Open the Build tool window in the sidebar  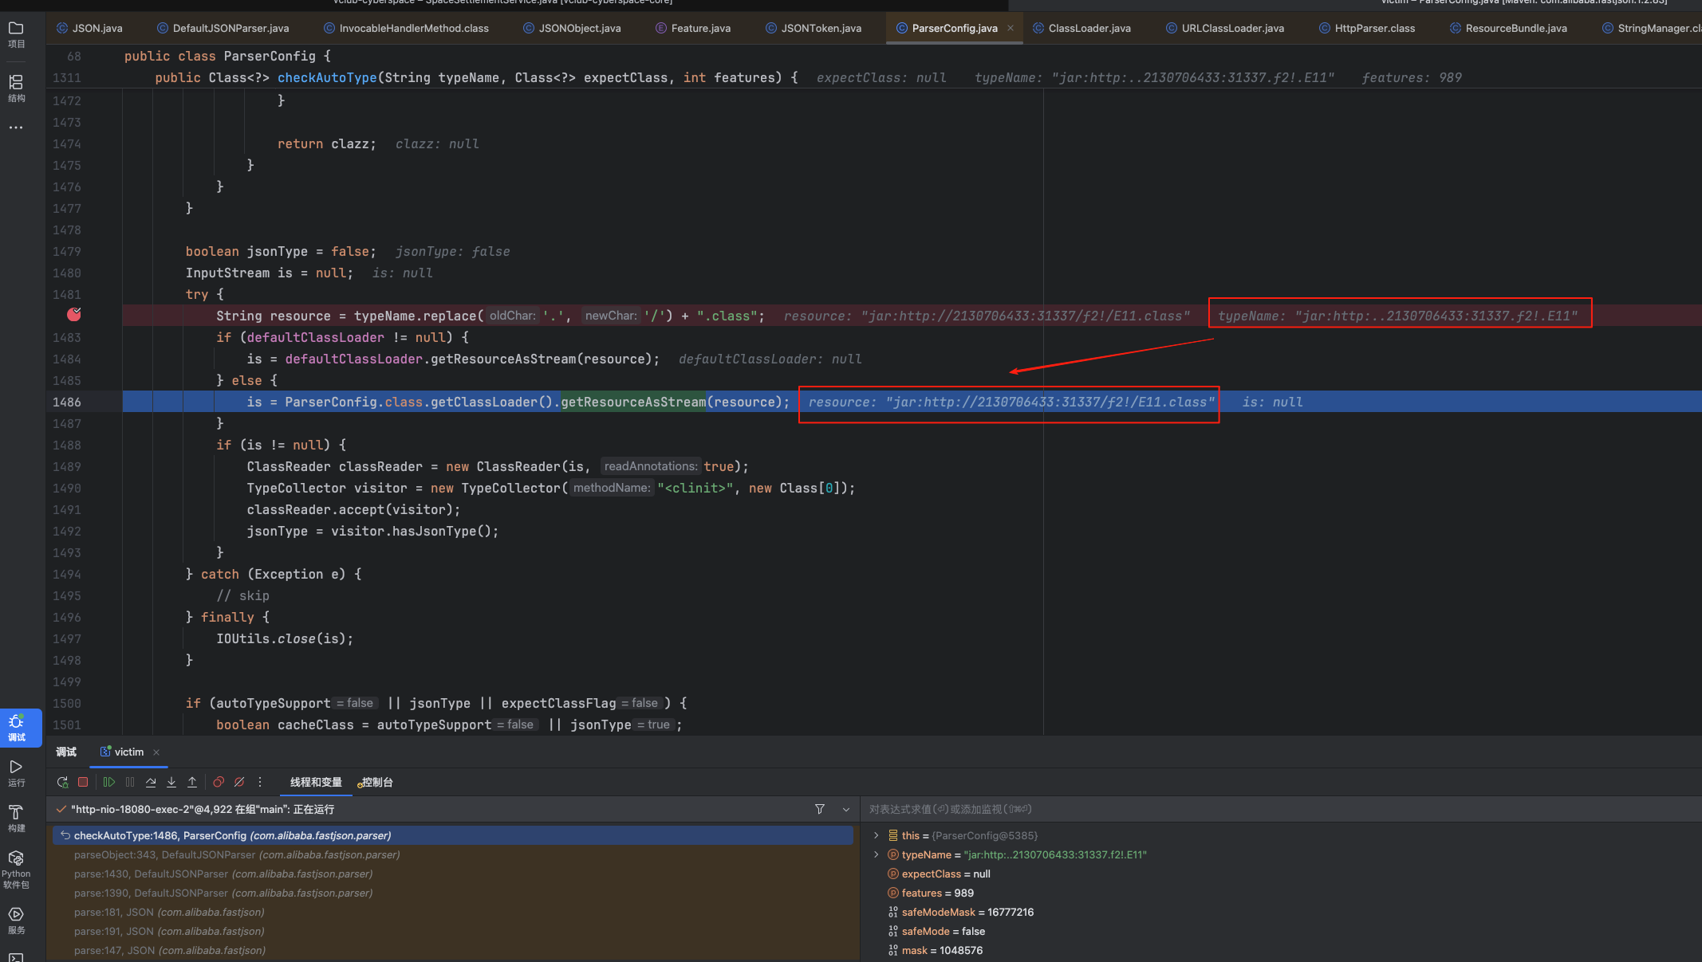(16, 818)
